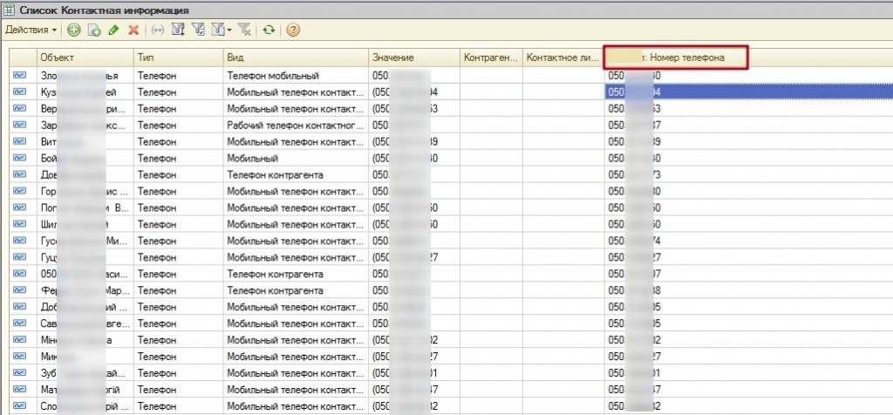Click the pencil Edit record icon
This screenshot has width=893, height=415.
[113, 30]
